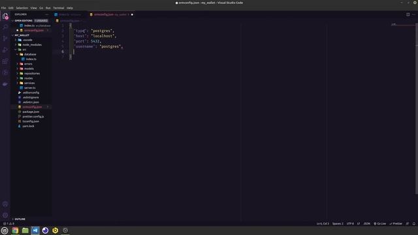Open the .editorconfig file
Image resolution: width=418 pixels, height=235 pixels.
[x=31, y=93]
